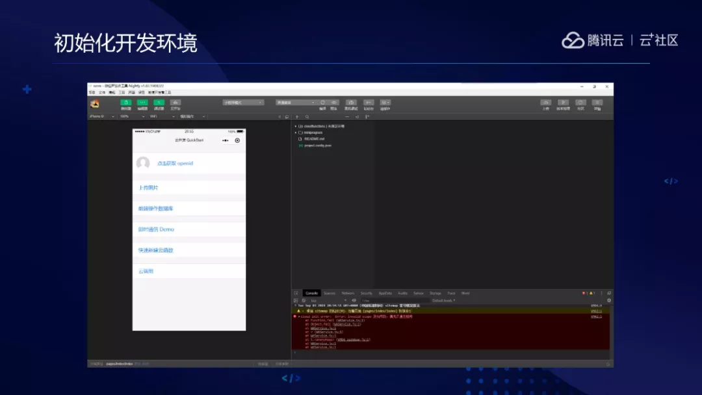Switch to the Storage tab
Viewport: 702px width, 395px height.
(x=435, y=293)
